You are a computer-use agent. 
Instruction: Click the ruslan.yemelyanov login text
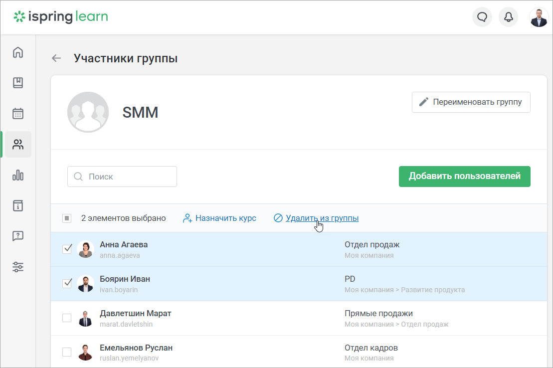pyautogui.click(x=129, y=358)
